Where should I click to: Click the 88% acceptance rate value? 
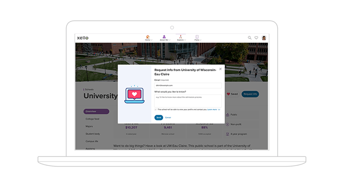click(x=204, y=128)
